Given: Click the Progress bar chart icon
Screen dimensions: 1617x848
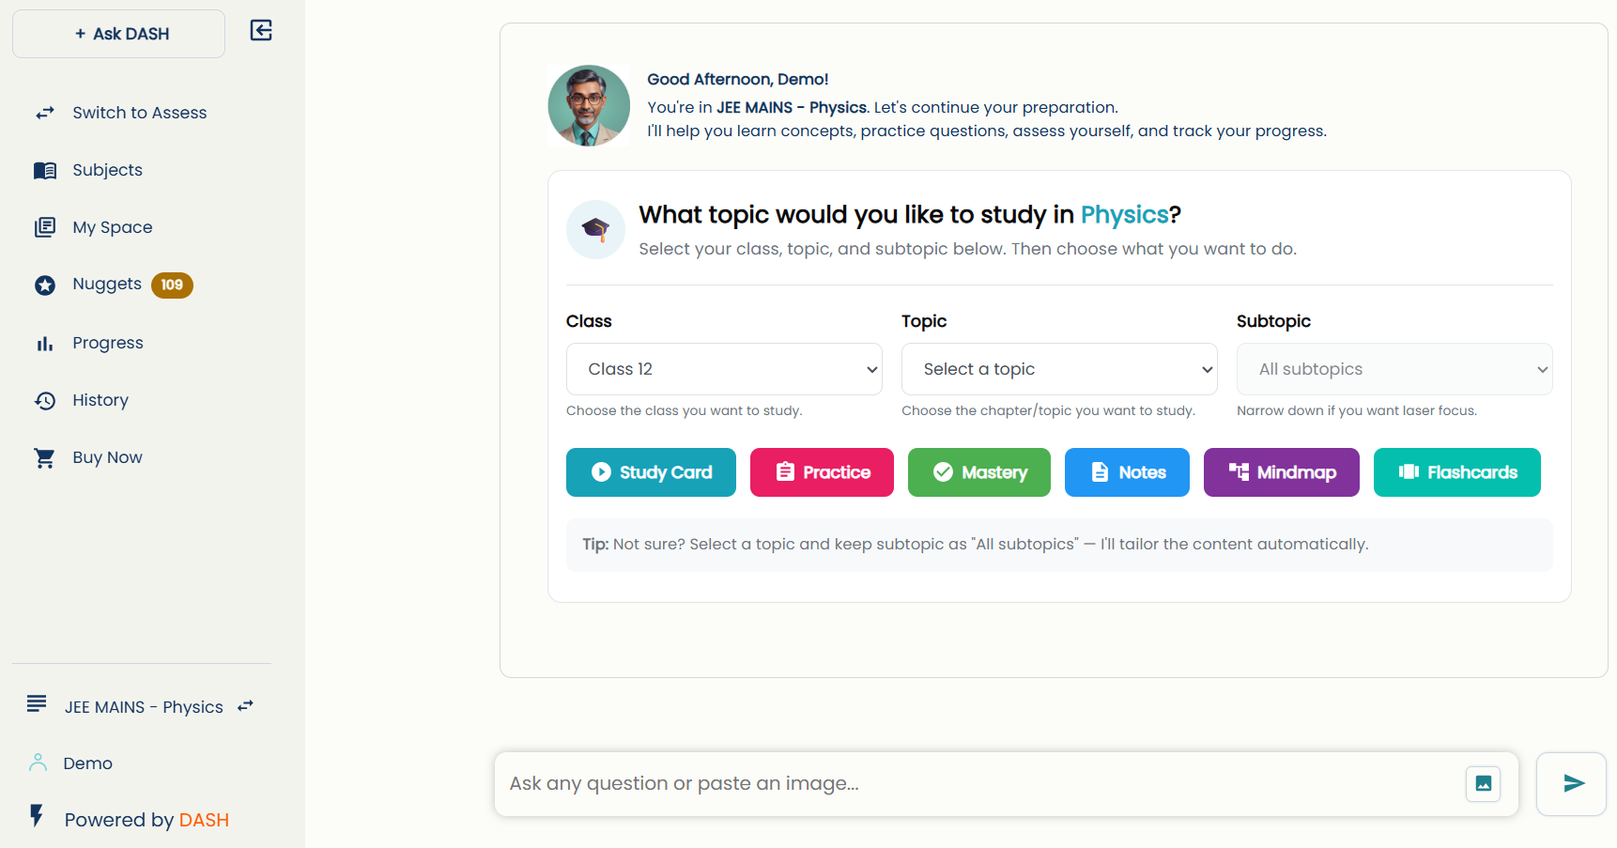Looking at the screenshot, I should click(x=45, y=344).
